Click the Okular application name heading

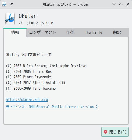27,16
